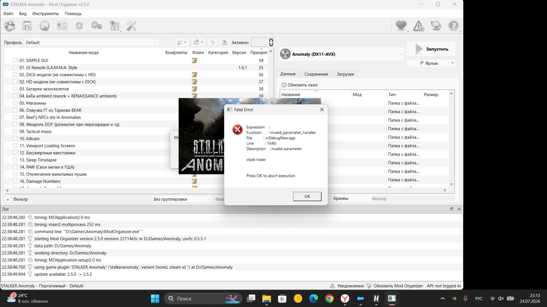Click the install mod from archive icon
547x307 pixels.
pyautogui.click(x=27, y=26)
